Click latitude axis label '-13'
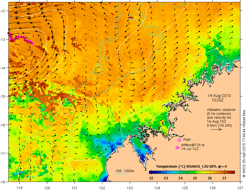 3,39
